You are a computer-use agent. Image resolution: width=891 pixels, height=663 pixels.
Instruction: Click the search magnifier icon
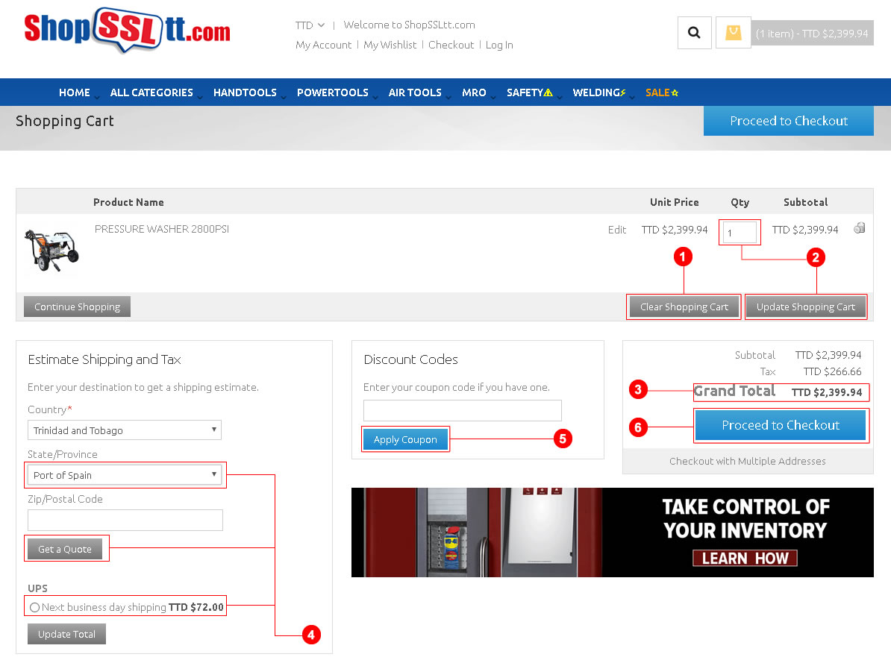point(694,33)
